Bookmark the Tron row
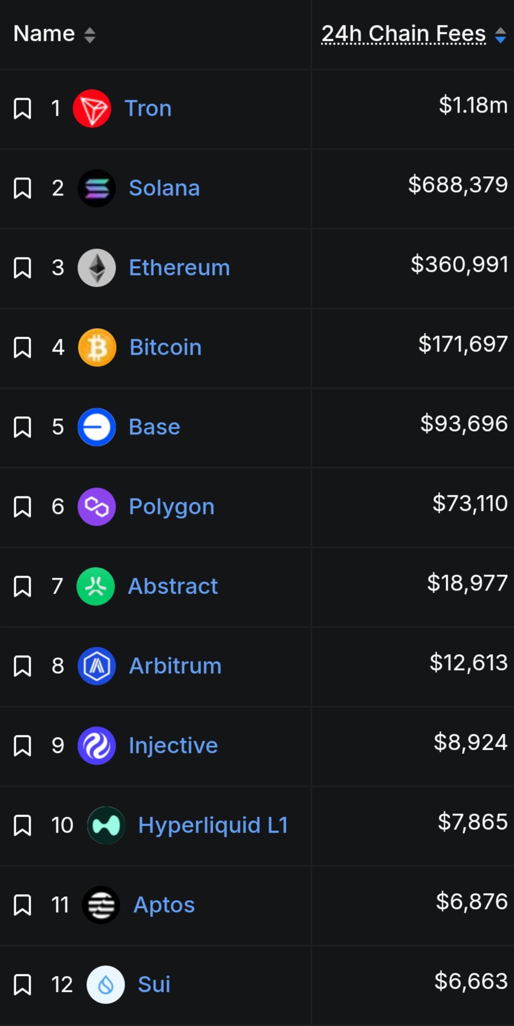The image size is (514, 1026). 22,109
